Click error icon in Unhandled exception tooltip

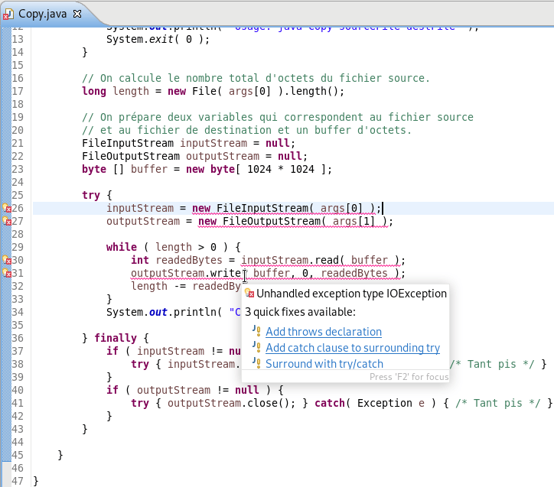click(249, 294)
